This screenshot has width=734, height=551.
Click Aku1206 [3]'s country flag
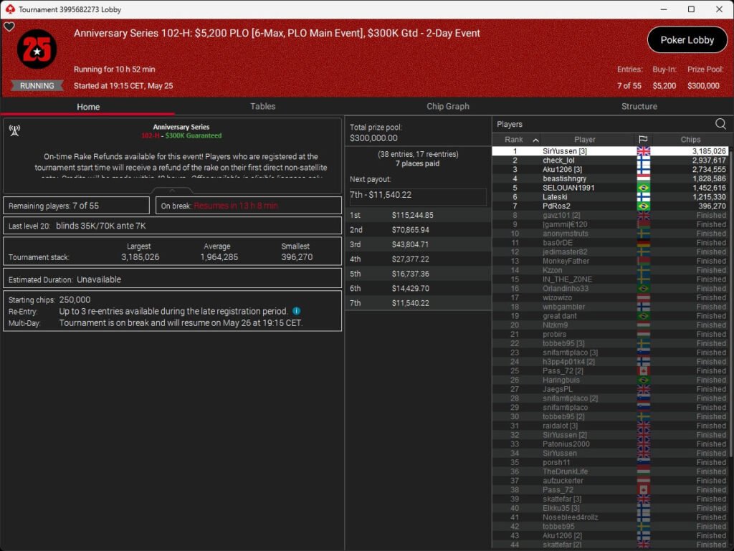tap(643, 169)
